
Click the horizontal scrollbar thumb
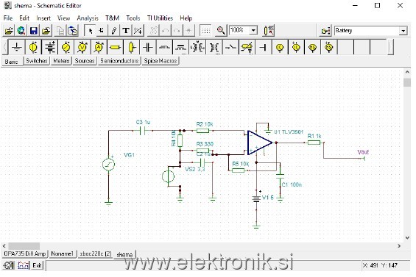point(24,245)
